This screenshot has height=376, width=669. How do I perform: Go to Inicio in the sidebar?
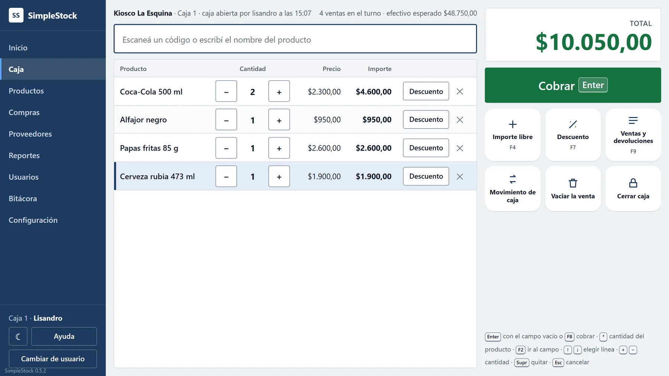point(53,48)
